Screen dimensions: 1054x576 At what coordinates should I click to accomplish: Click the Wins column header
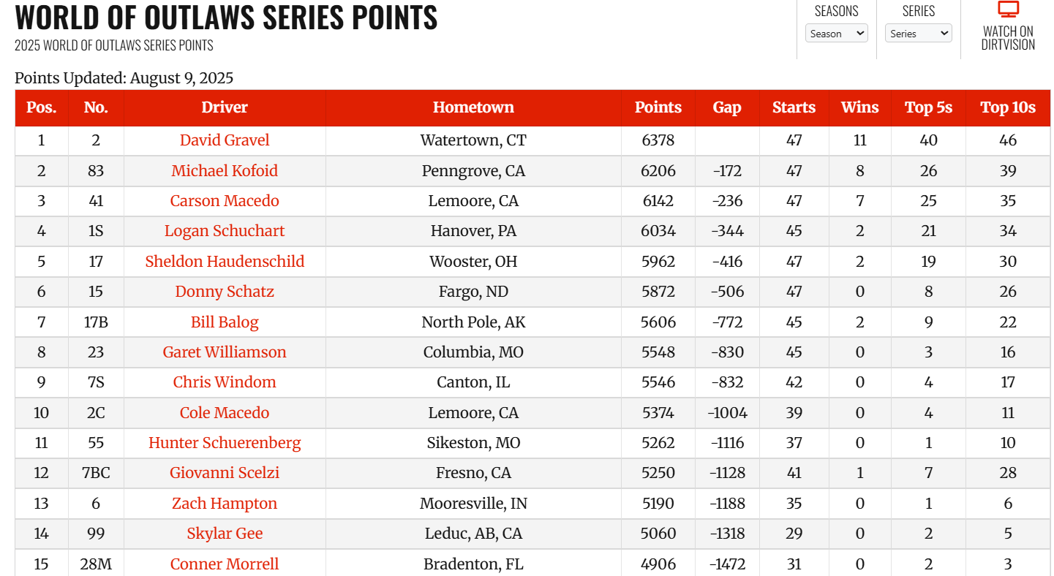click(859, 107)
